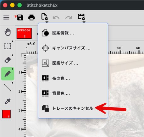Choose キャンバスサイズ ... menu entry

point(73,48)
